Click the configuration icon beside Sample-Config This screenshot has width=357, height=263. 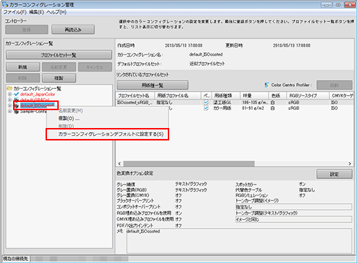tap(17, 112)
